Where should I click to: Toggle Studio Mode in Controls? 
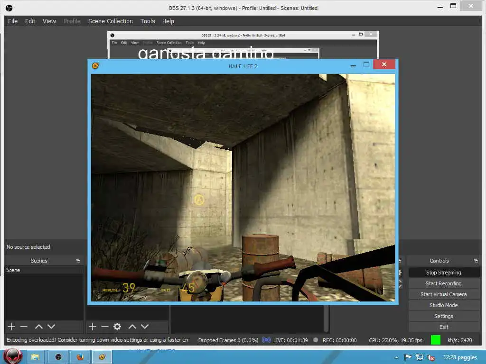click(x=444, y=305)
